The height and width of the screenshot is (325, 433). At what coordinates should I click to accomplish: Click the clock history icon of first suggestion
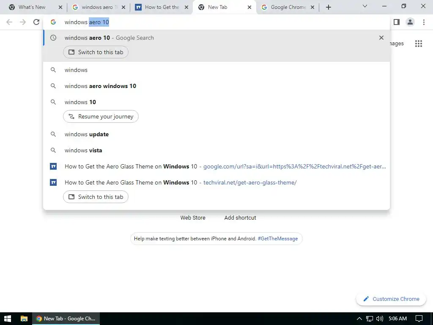click(x=53, y=38)
